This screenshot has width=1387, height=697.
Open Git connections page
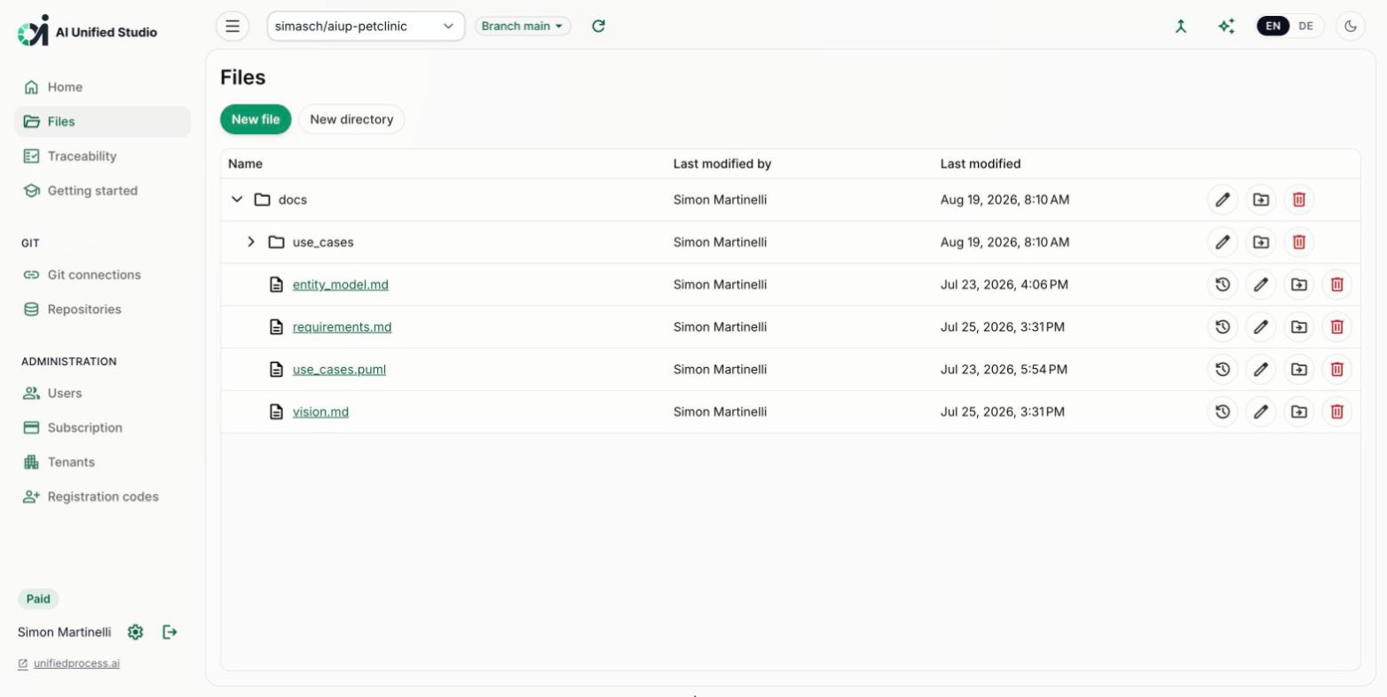point(103,275)
